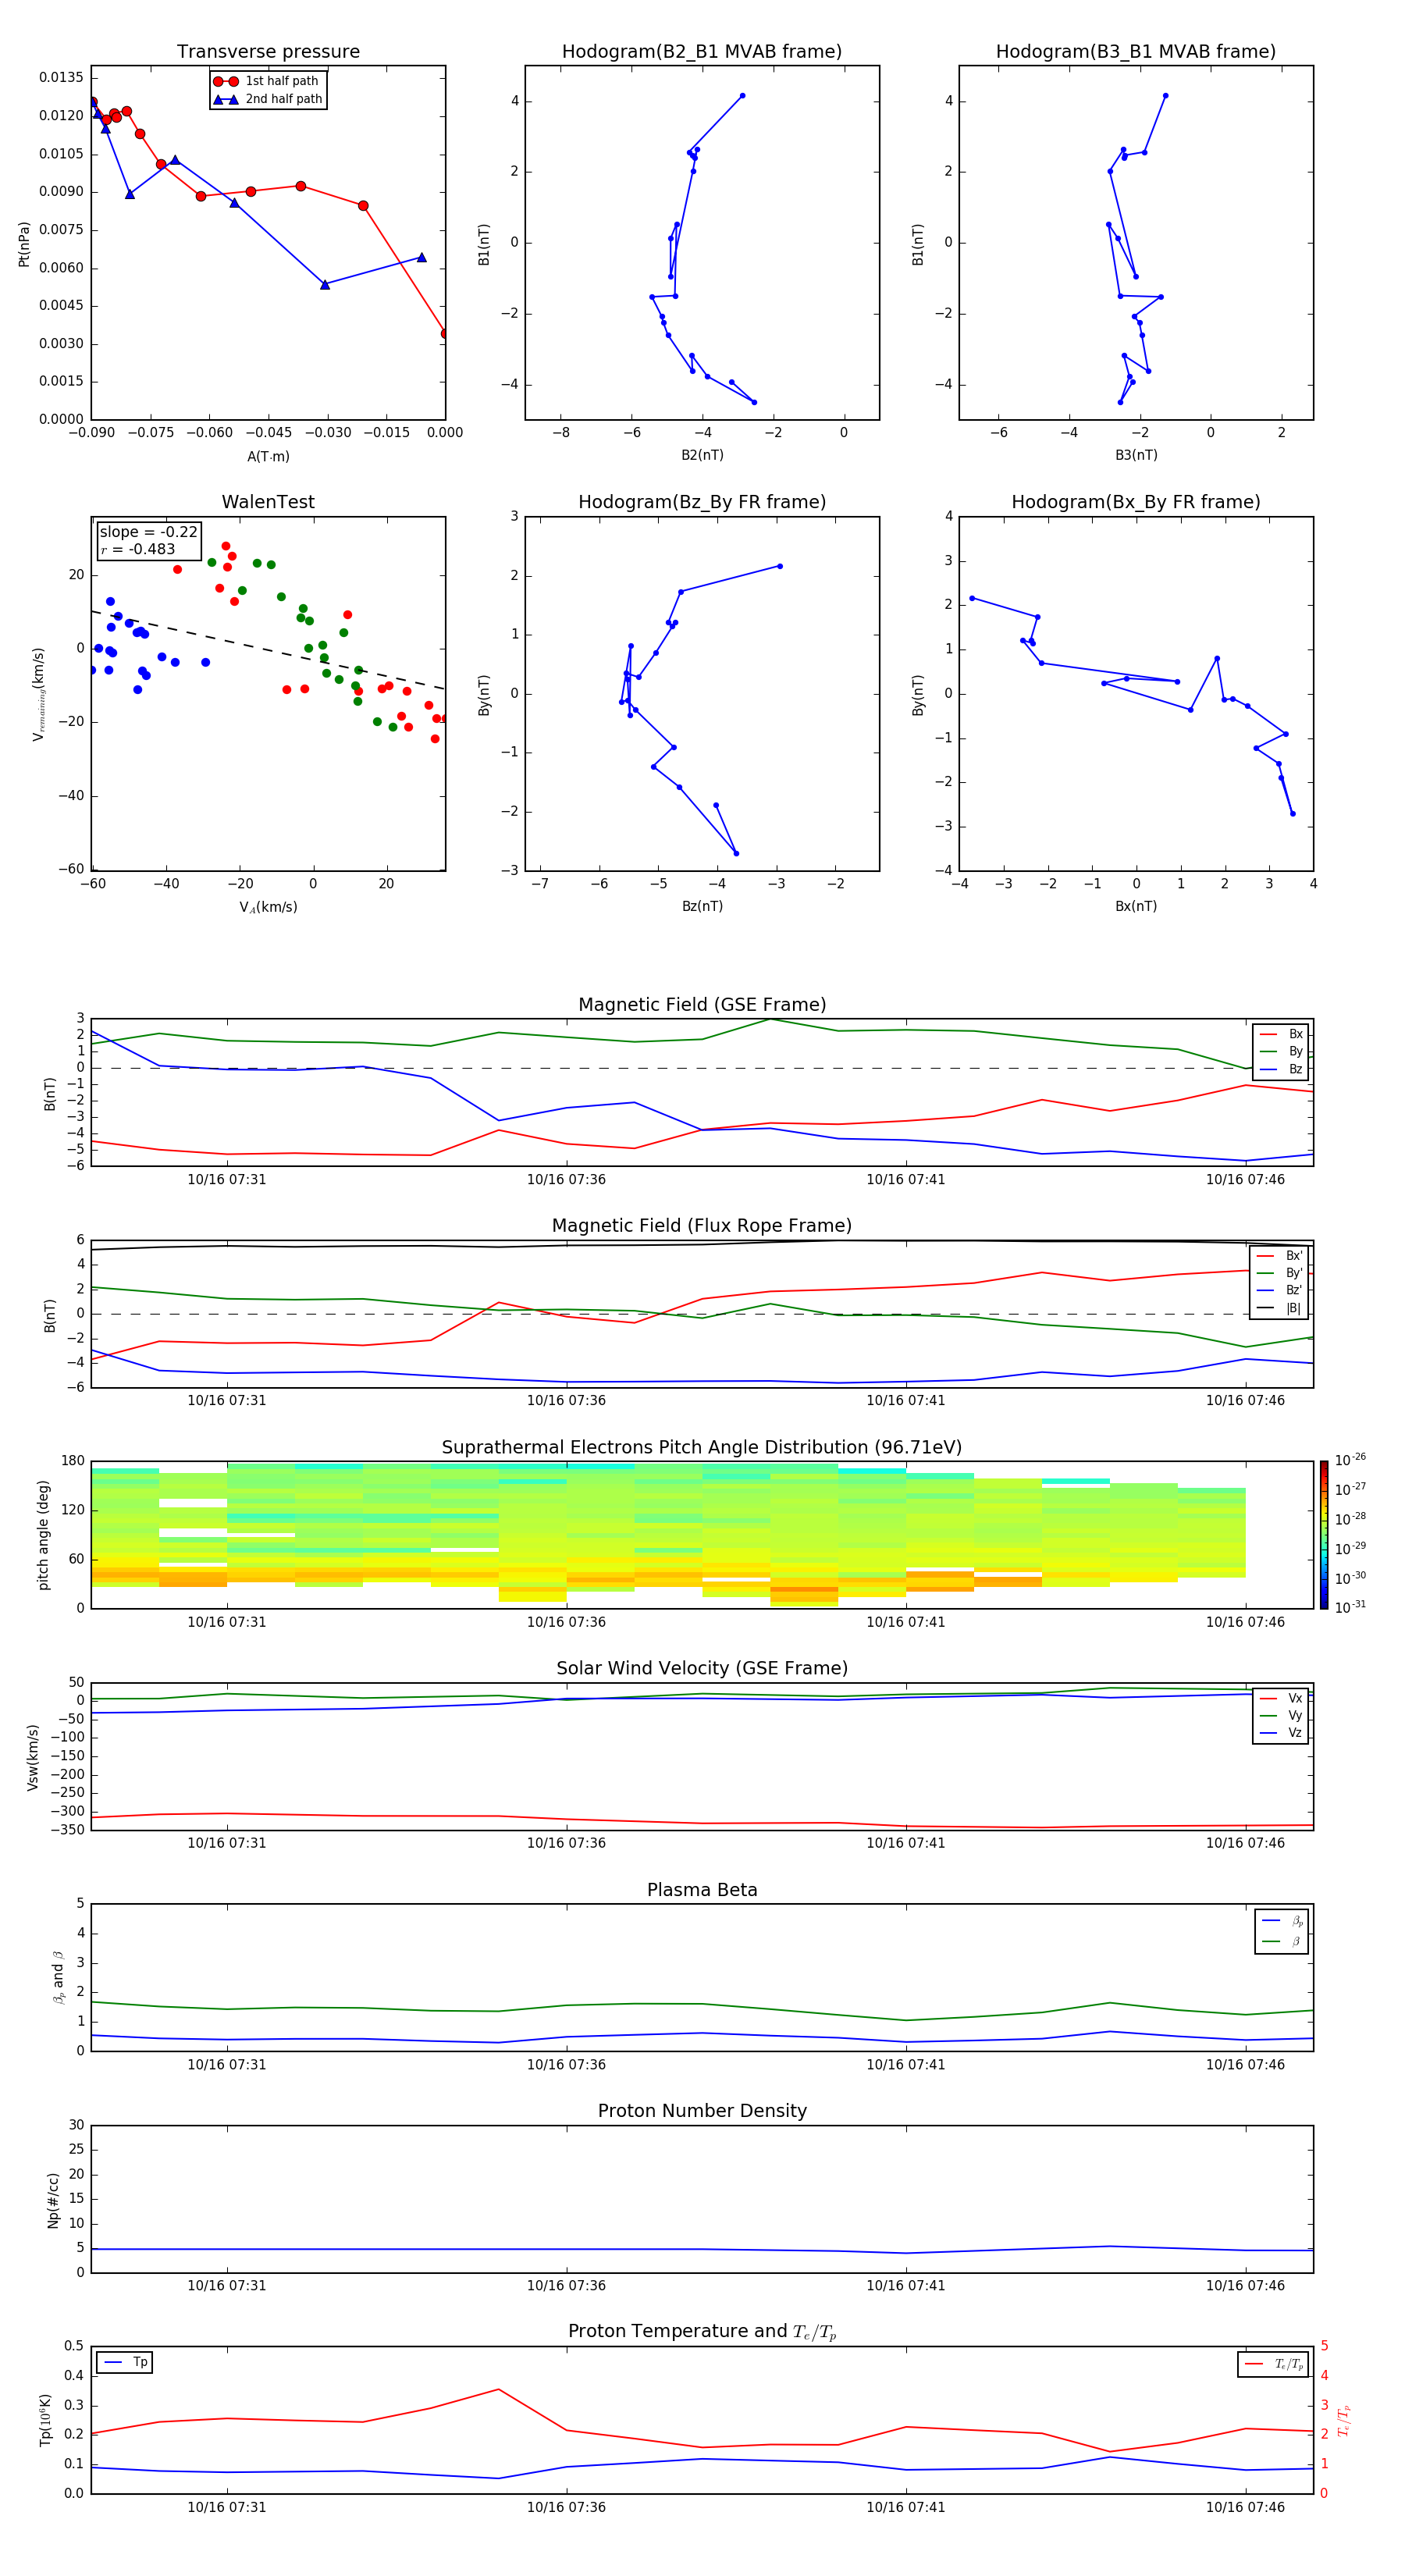Click the 'pitch angle (deg)' axis label
Viewport: 1405px width, 2576px height.
[x=43, y=1535]
